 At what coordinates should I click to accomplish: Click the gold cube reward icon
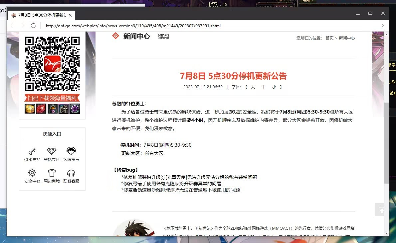pyautogui.click(x=30, y=109)
